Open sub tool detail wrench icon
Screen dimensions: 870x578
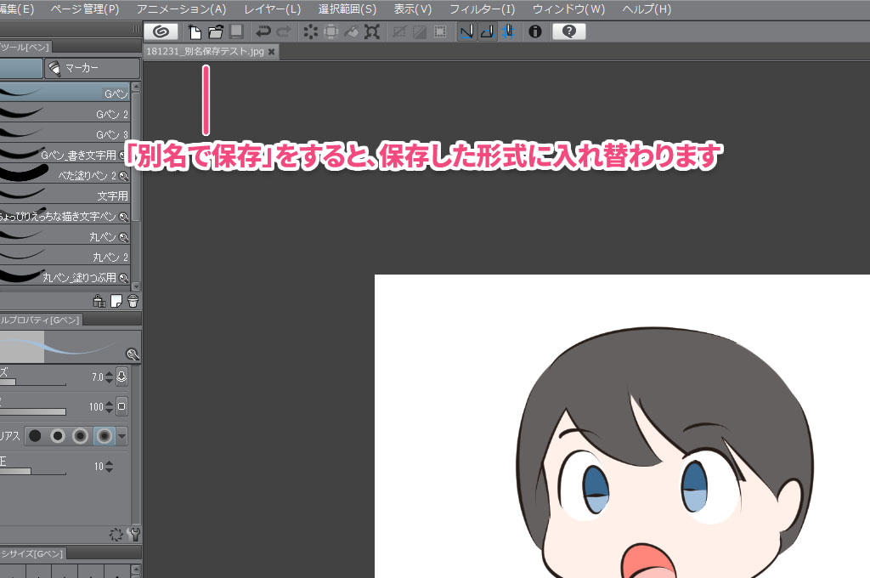tap(133, 534)
